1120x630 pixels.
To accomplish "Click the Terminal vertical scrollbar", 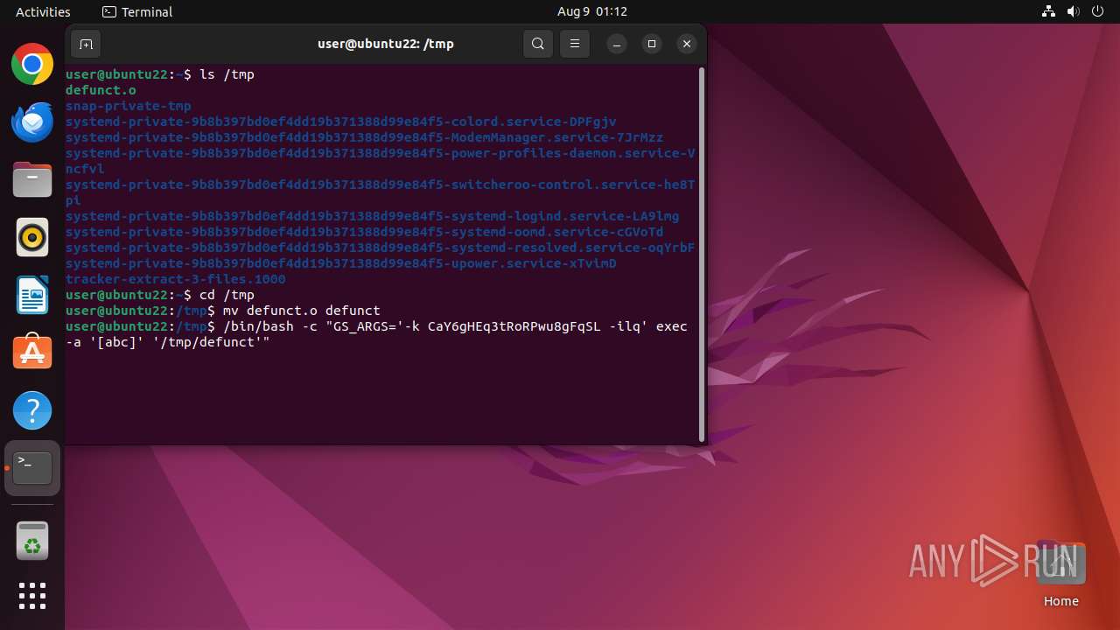I will (x=702, y=255).
